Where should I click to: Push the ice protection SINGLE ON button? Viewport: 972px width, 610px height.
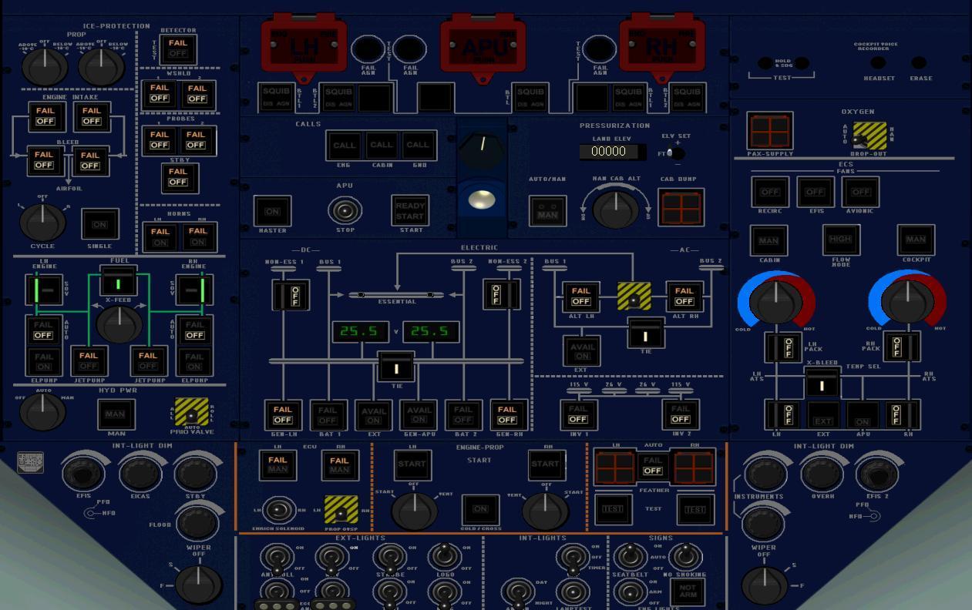coord(100,224)
